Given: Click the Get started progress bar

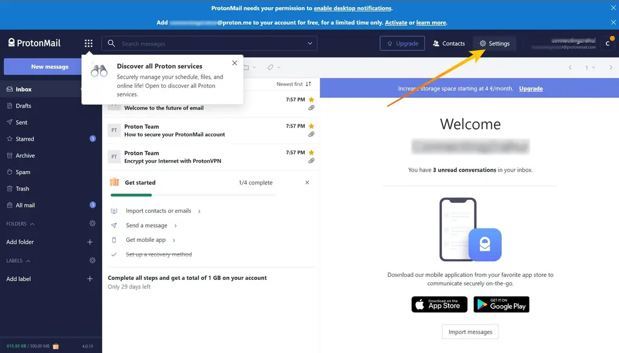Looking at the screenshot, I should coord(193,195).
